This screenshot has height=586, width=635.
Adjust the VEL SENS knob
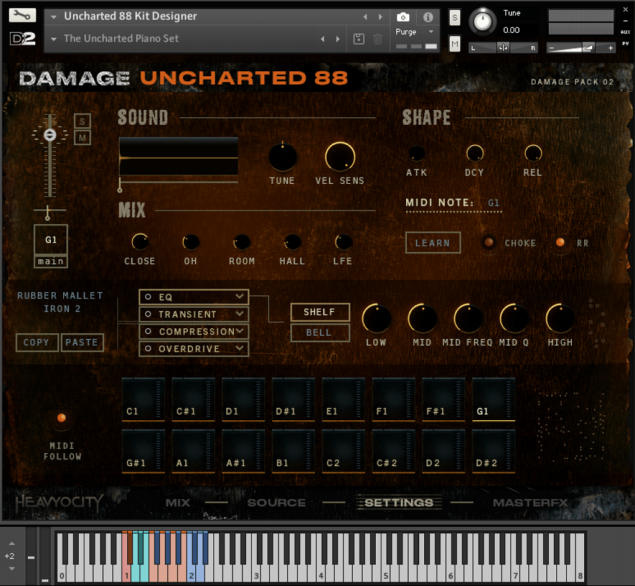pos(340,157)
